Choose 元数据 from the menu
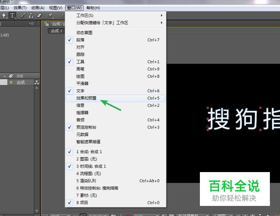 point(116,135)
